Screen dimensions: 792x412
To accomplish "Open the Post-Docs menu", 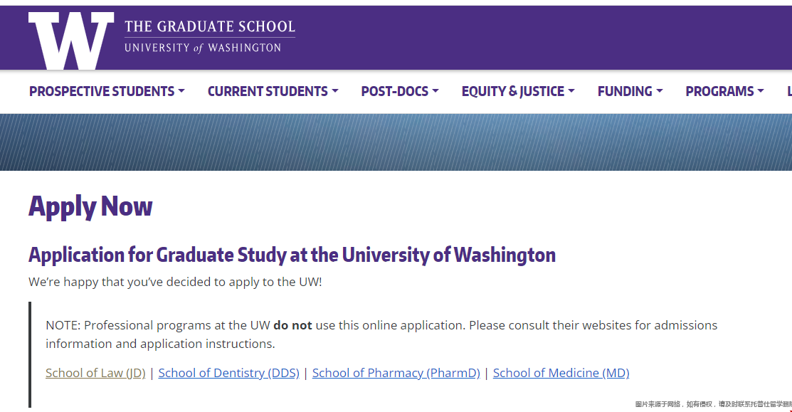I will pyautogui.click(x=399, y=91).
